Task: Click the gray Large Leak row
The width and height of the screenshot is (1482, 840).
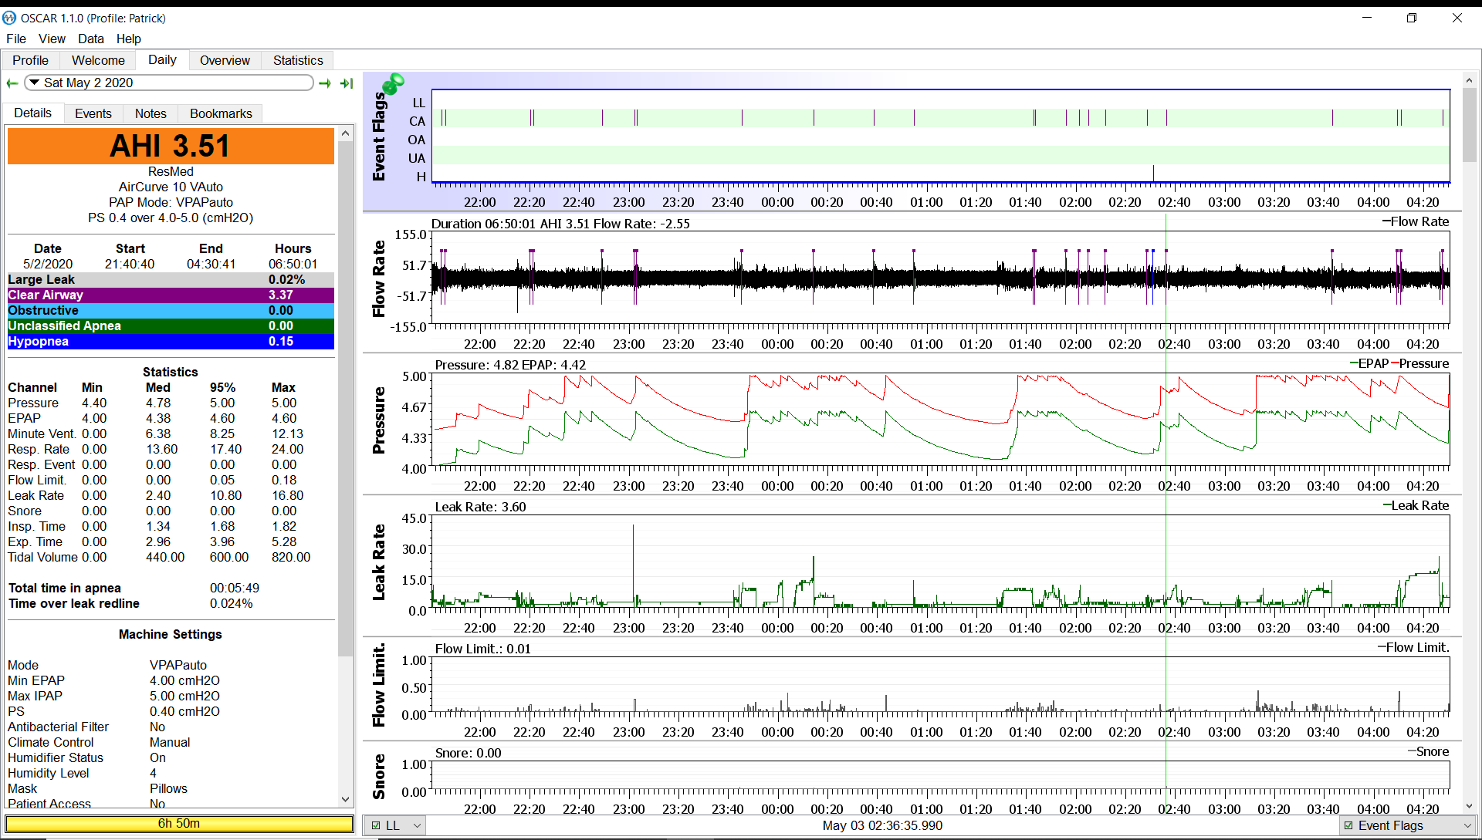Action: point(171,279)
